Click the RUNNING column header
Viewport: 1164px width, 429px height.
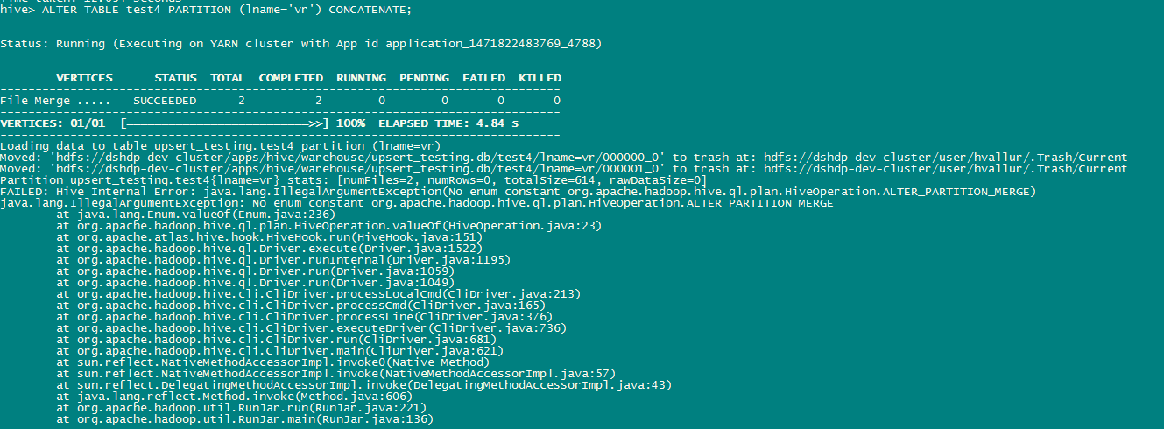(361, 78)
